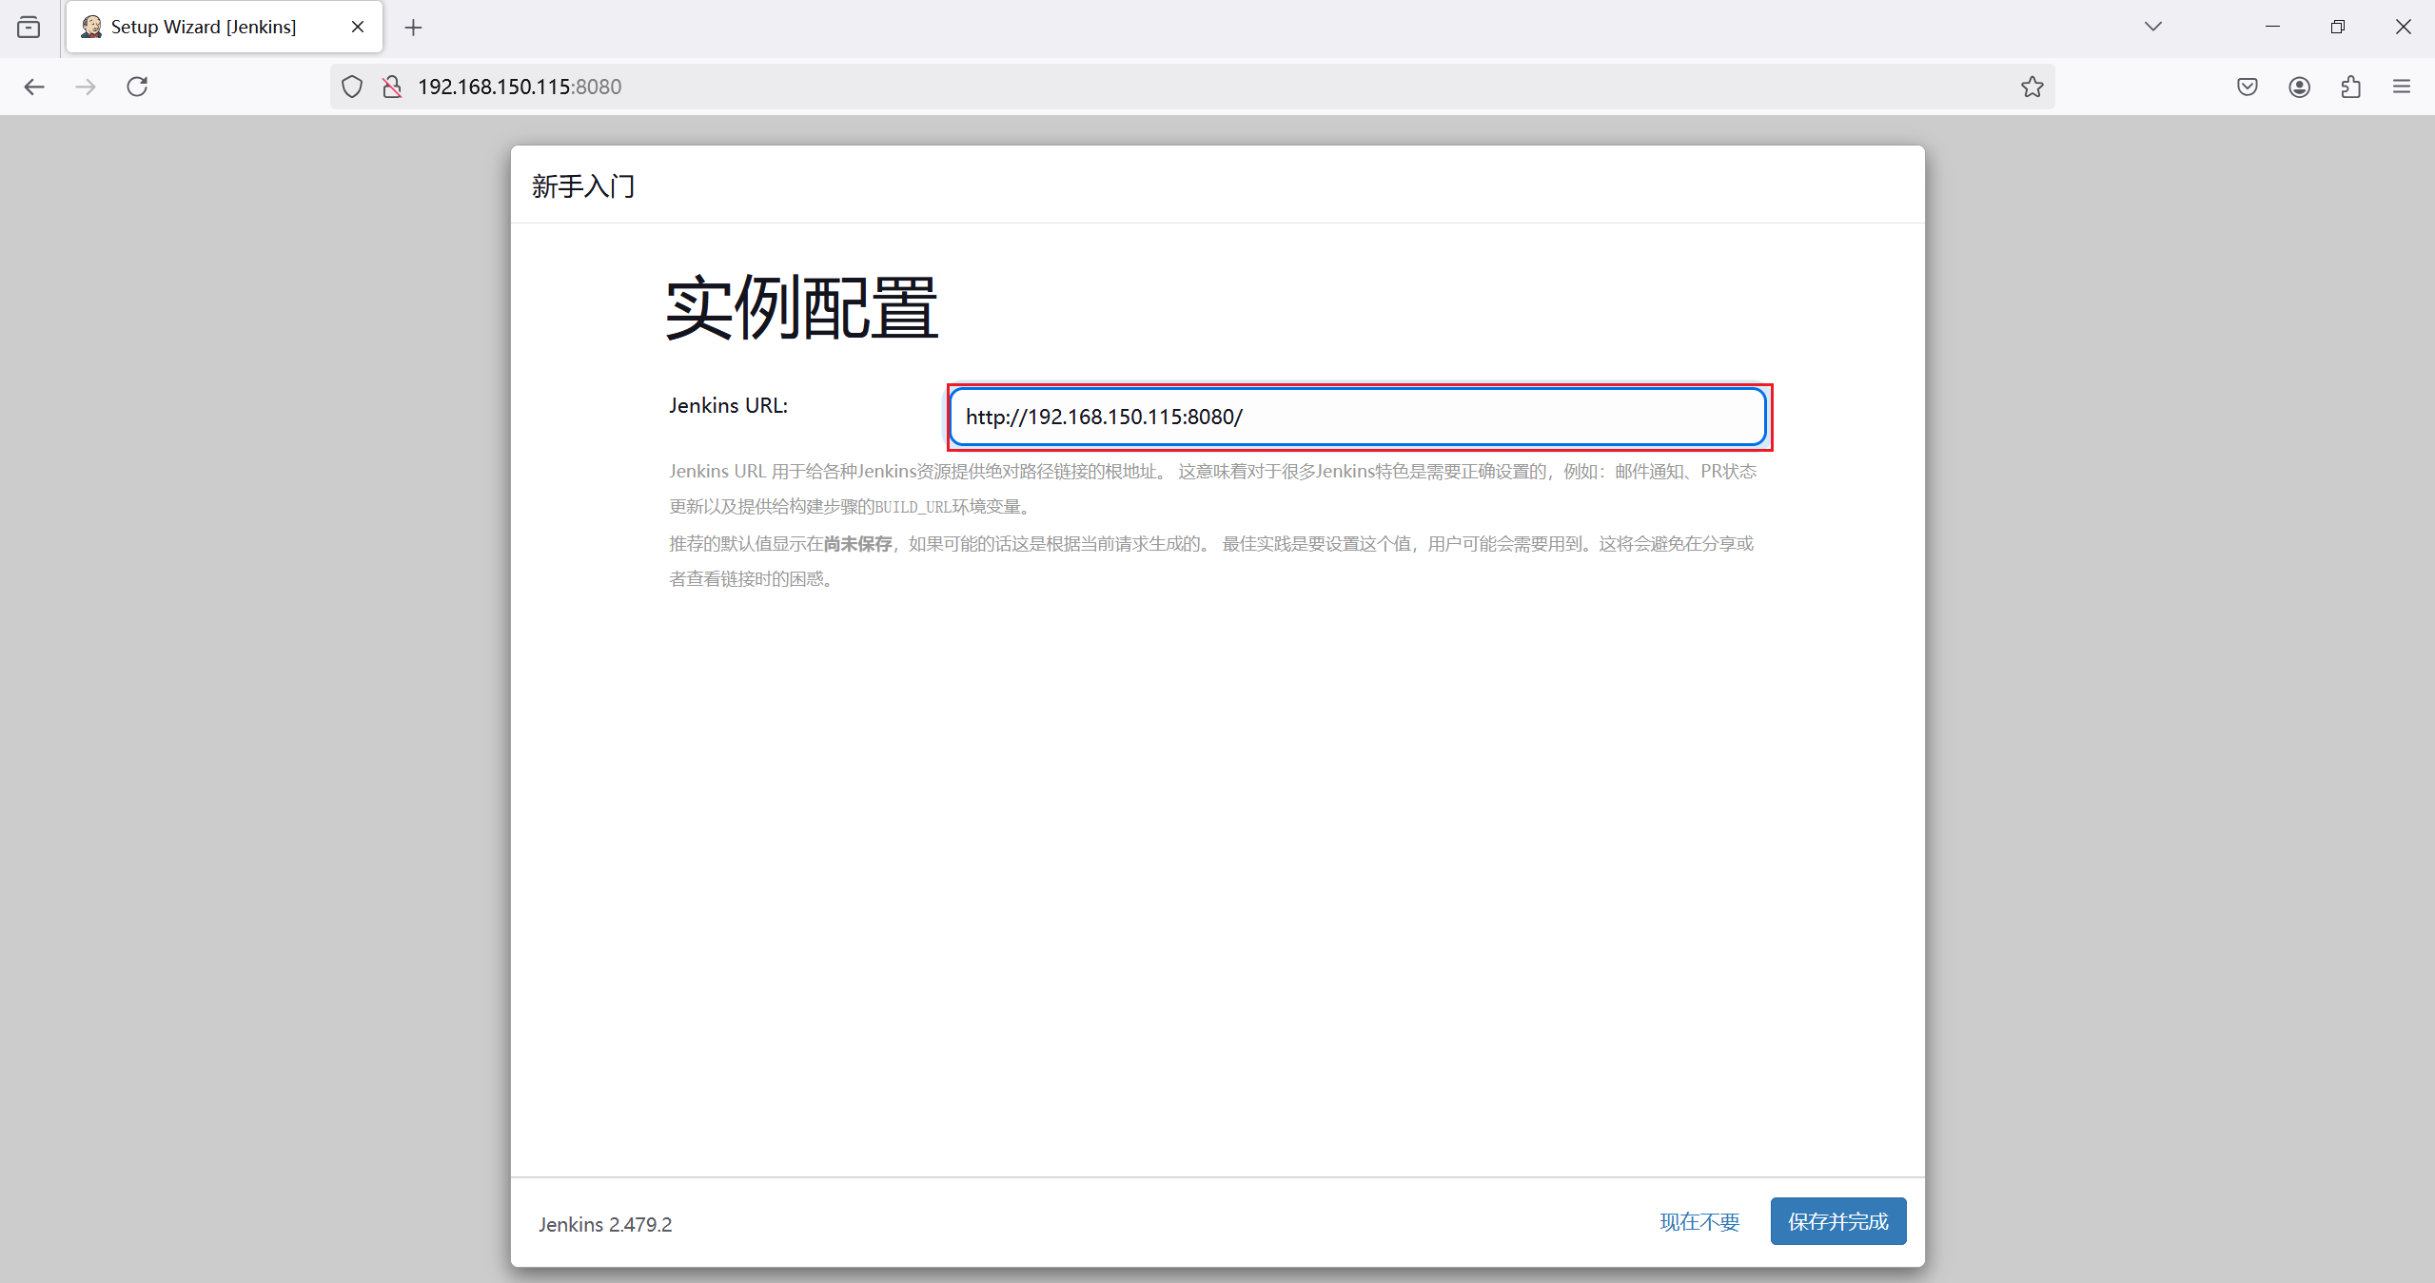Click the Firefox back arrow
This screenshot has width=2435, height=1283.
tap(34, 87)
